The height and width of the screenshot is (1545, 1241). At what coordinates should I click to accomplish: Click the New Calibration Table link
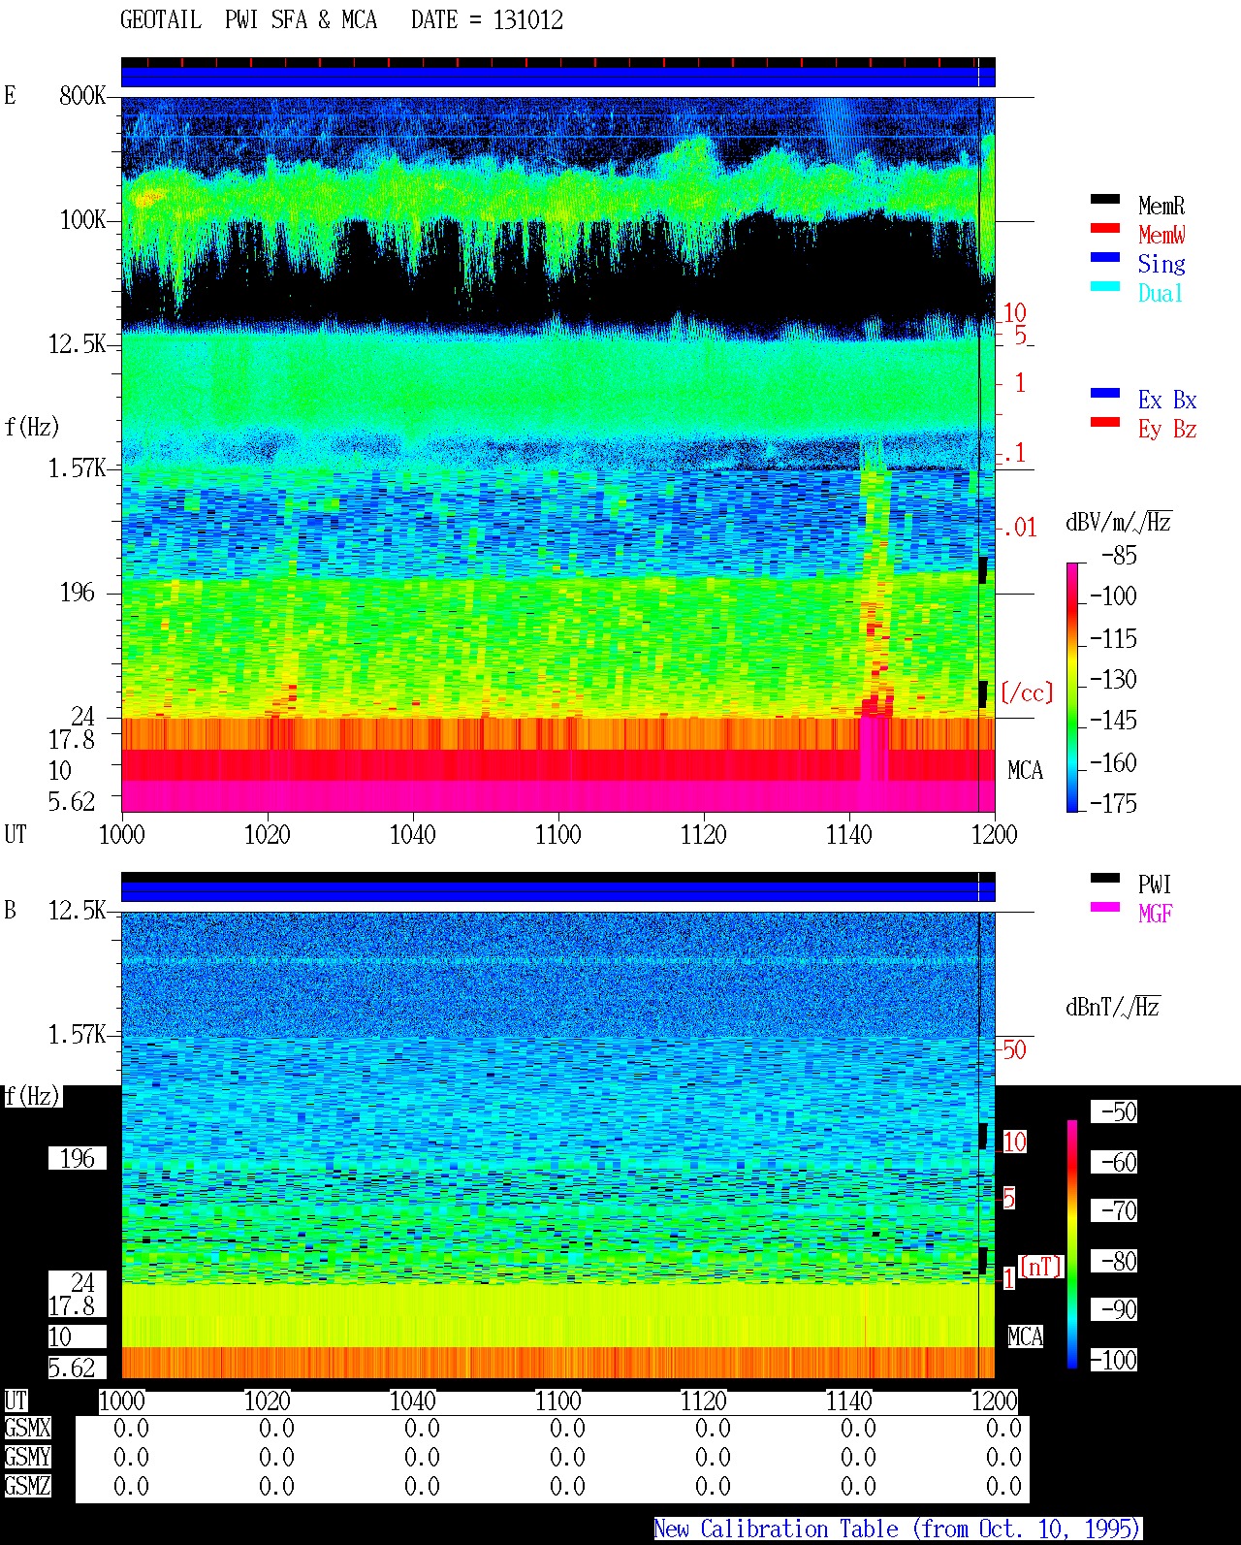(898, 1529)
